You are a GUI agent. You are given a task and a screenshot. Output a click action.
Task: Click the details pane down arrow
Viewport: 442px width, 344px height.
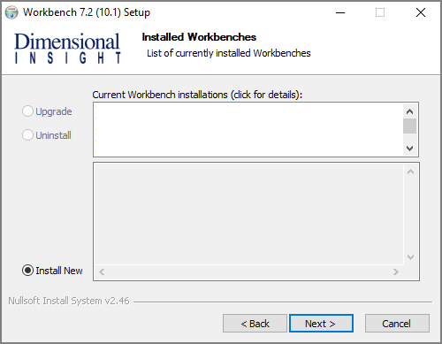point(410,257)
